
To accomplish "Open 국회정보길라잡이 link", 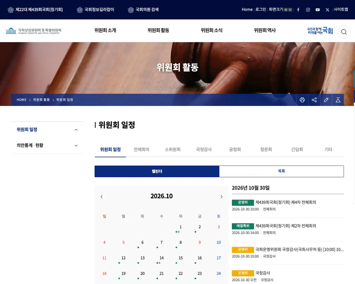I will point(95,10).
